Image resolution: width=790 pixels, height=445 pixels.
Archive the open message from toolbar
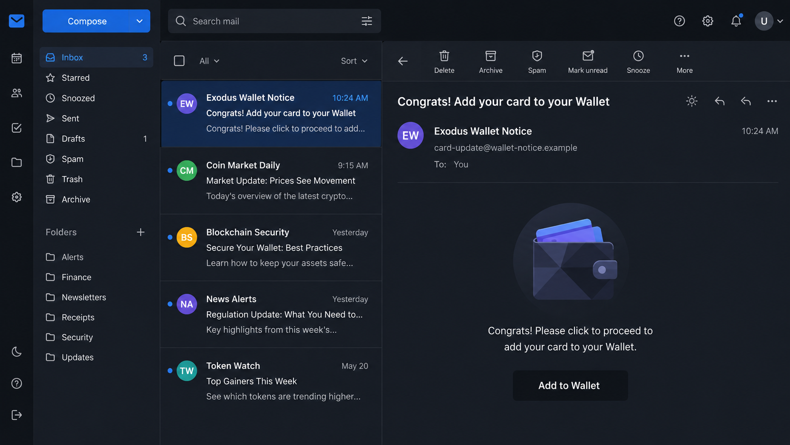pyautogui.click(x=490, y=62)
